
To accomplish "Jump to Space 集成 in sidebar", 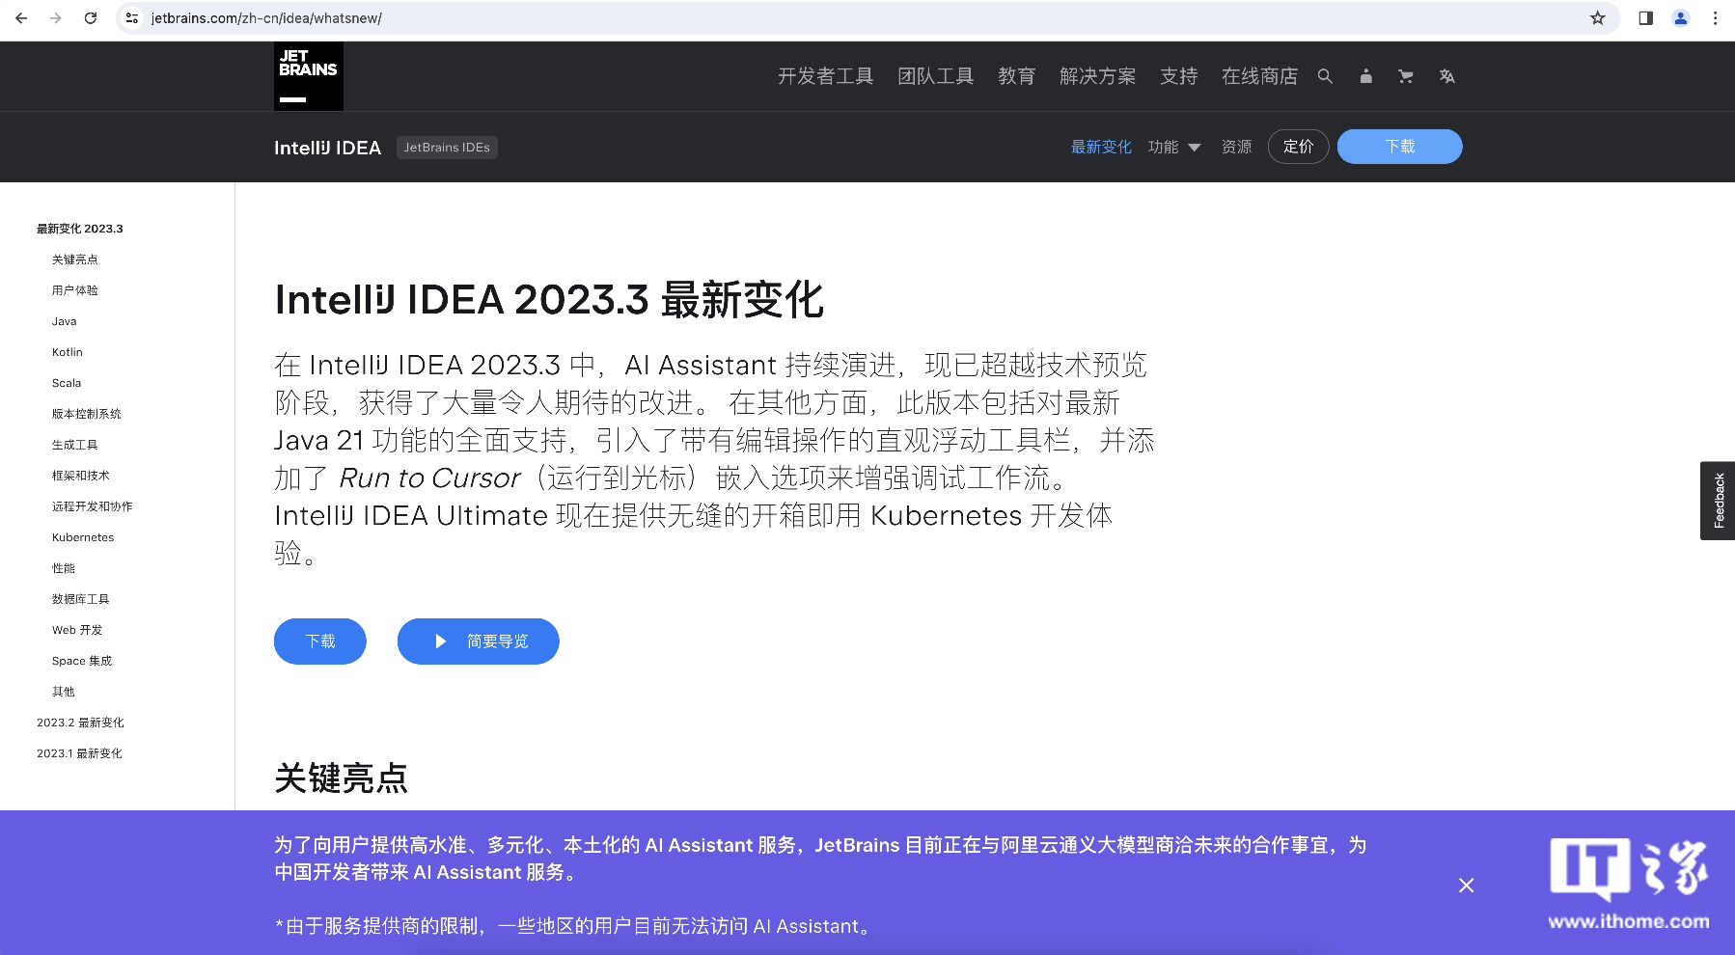I will pyautogui.click(x=82, y=661).
